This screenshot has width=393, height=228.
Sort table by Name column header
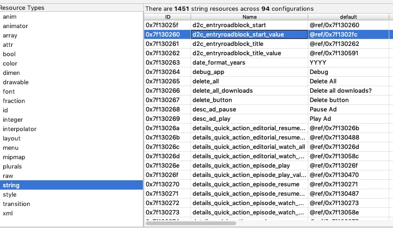click(249, 17)
